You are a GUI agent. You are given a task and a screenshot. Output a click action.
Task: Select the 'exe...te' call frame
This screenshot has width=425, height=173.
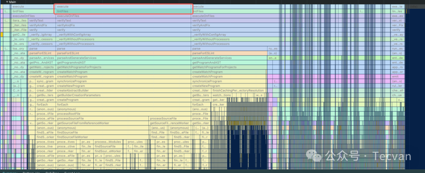coord(398,7)
